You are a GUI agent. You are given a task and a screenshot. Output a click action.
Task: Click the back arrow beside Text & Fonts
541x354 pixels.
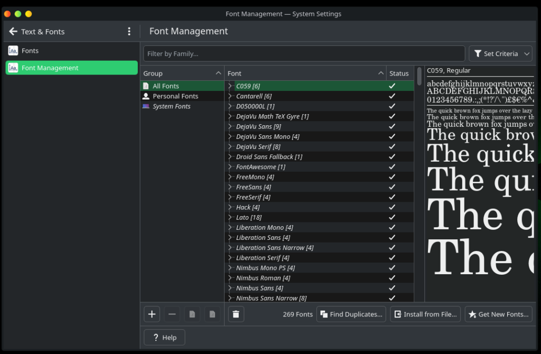pos(13,32)
